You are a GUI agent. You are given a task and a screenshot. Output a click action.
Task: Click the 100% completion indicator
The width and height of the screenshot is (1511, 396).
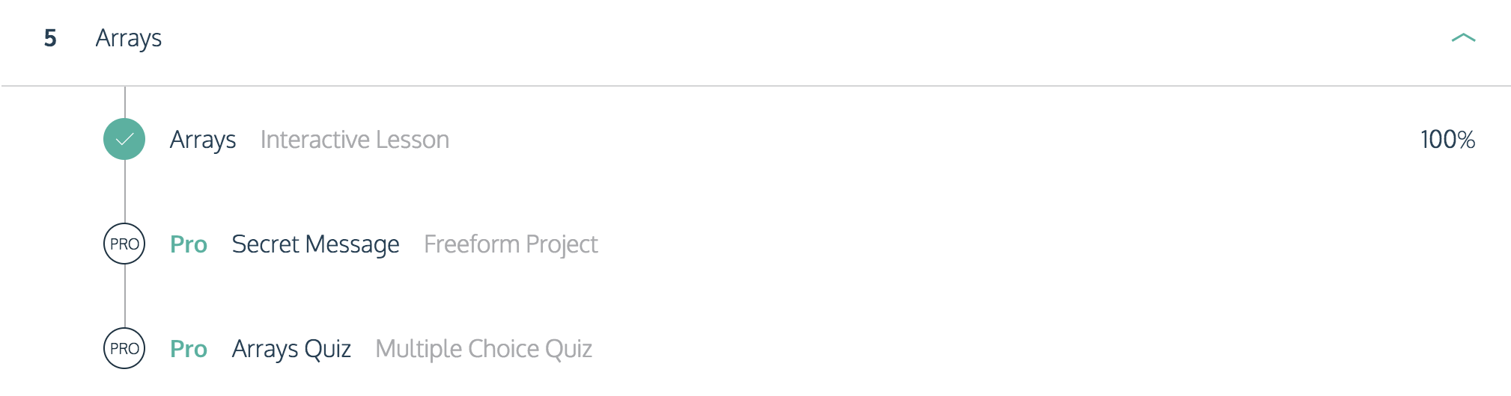point(1447,140)
